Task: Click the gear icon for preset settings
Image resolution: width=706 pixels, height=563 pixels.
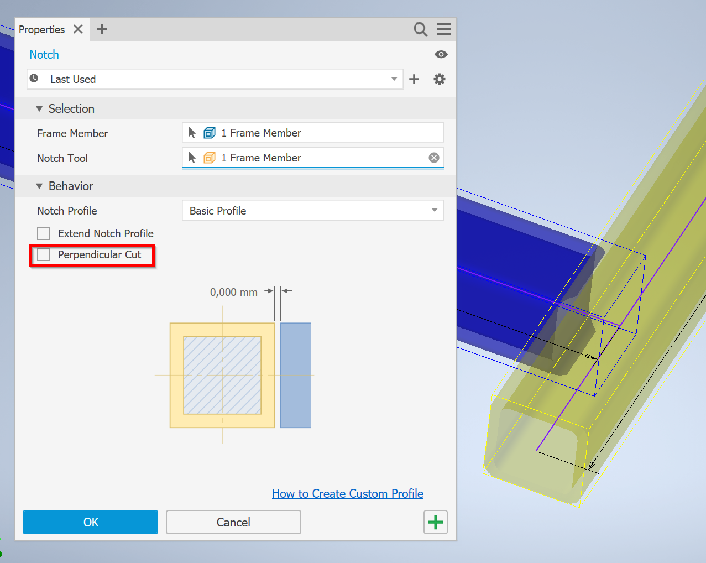Action: [x=439, y=79]
